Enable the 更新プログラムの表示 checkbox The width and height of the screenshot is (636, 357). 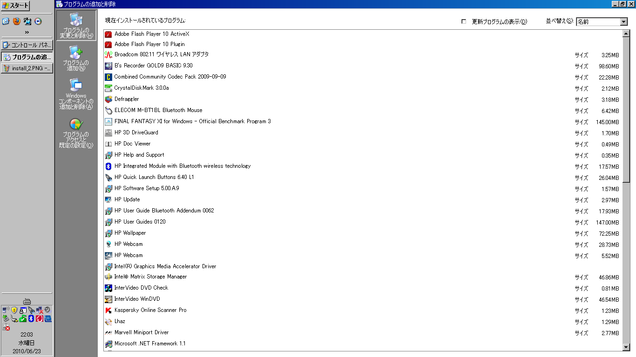pos(463,21)
